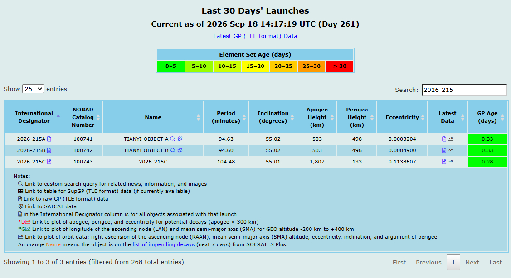Viewport: 511px width, 278px height.
Task: Open Latest GP (TLE format) Data link
Action: pos(255,36)
